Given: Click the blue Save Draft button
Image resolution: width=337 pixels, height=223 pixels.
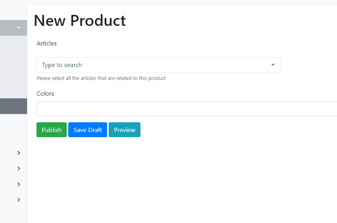Looking at the screenshot, I should point(88,130).
